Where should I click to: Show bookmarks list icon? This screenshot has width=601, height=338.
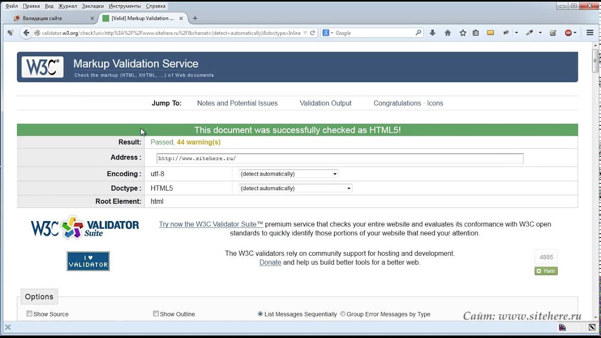476,33
